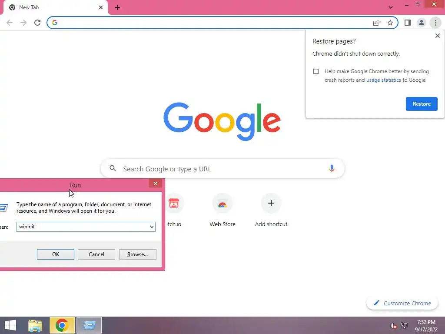Start voice search with microphone icon

click(332, 168)
